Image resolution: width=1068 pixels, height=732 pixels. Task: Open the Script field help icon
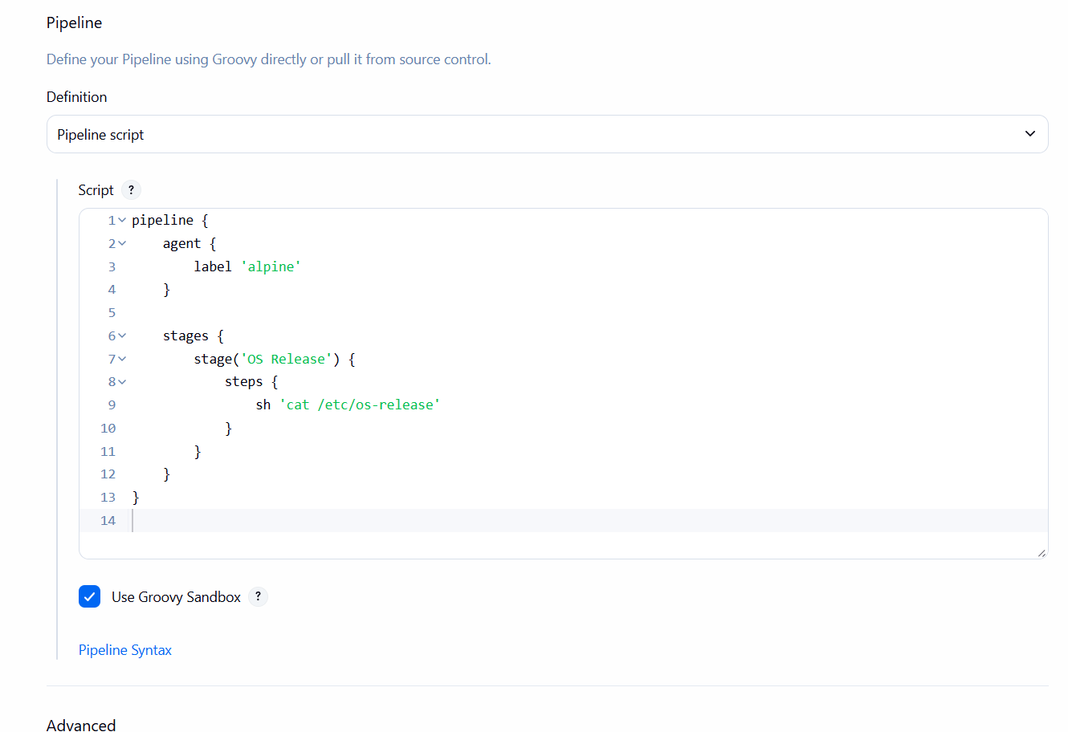[131, 190]
